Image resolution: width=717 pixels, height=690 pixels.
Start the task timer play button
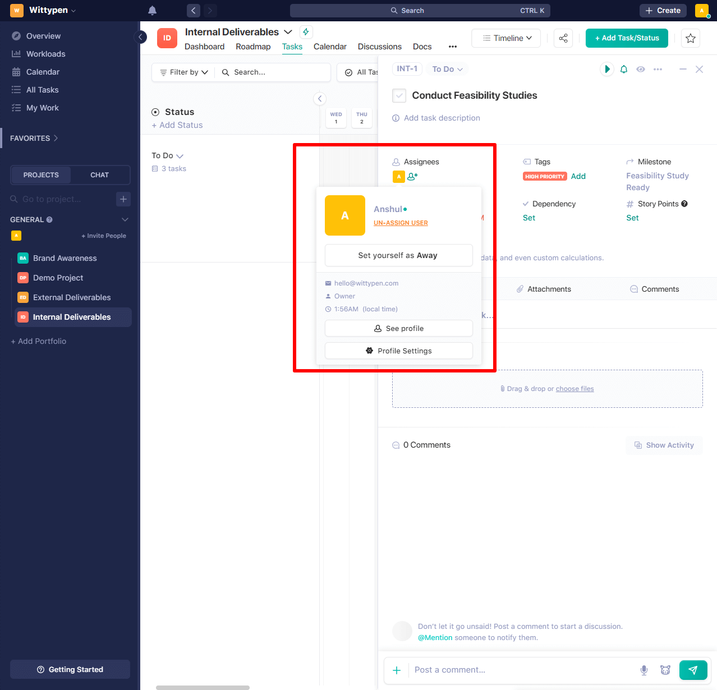(606, 69)
